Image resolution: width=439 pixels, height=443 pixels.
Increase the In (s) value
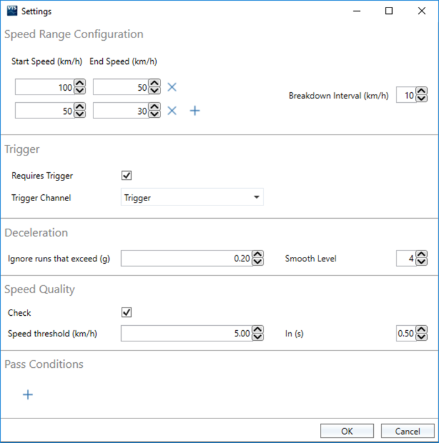[421, 330]
